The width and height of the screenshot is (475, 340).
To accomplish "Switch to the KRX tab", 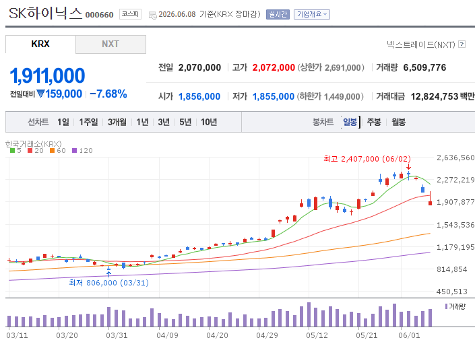I will click(40, 44).
